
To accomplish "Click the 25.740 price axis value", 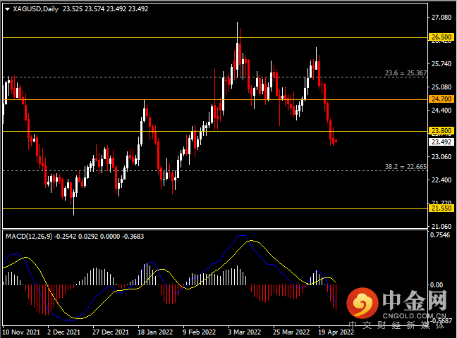I will pos(441,64).
